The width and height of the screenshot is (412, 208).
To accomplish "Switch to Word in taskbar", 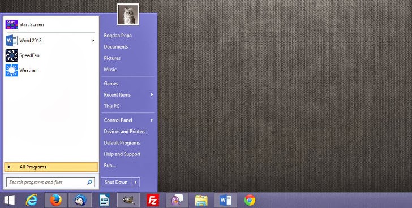I will tap(225, 201).
